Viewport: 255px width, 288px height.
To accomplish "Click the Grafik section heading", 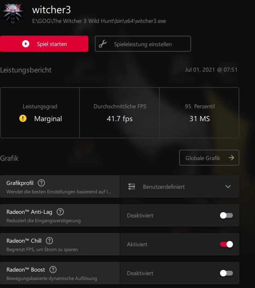I will [x=9, y=158].
